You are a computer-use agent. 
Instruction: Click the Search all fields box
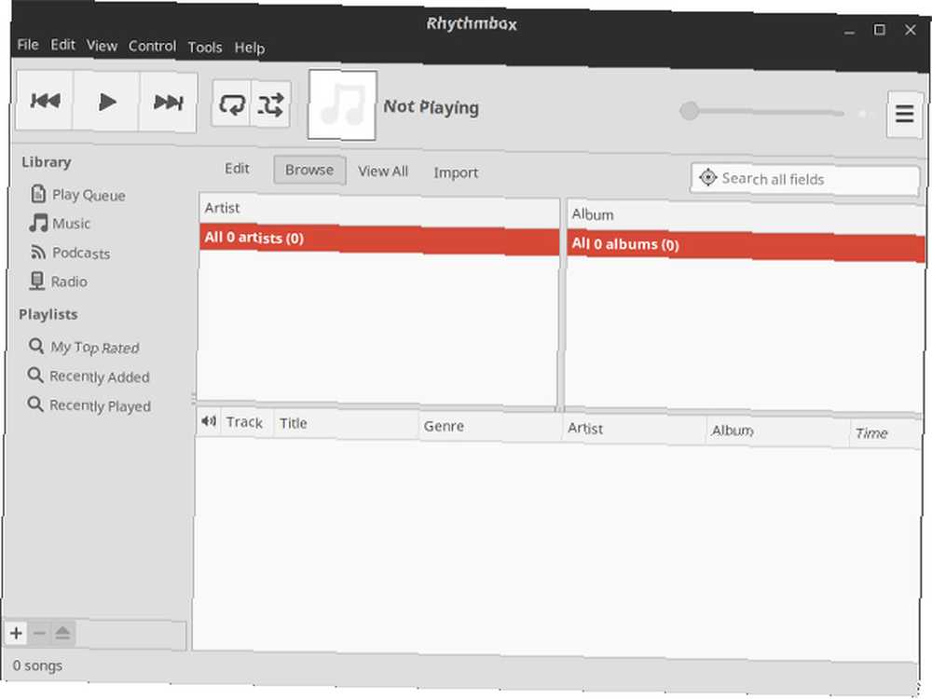[805, 179]
